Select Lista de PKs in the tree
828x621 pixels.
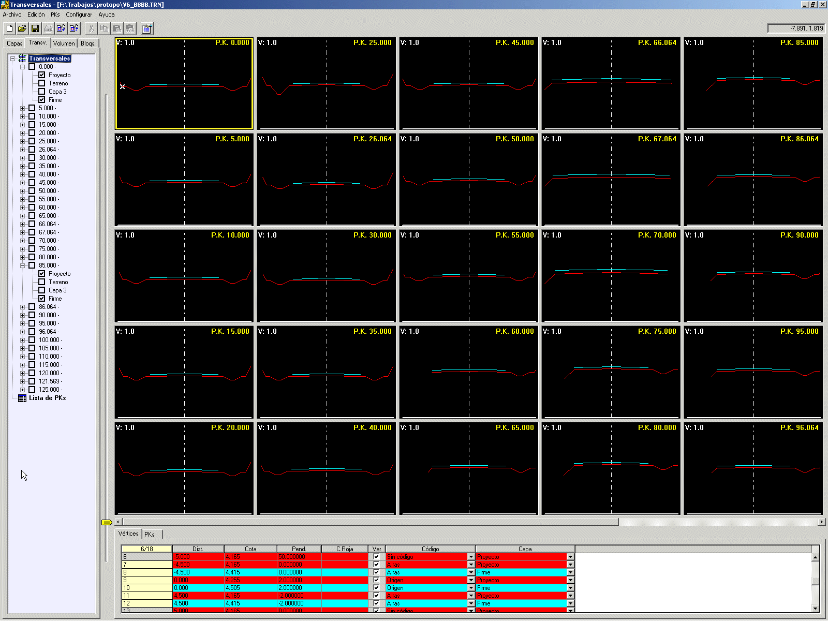tap(47, 398)
